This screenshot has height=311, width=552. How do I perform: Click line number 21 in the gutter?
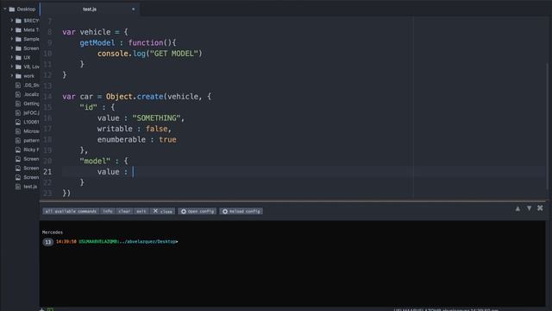coord(47,172)
